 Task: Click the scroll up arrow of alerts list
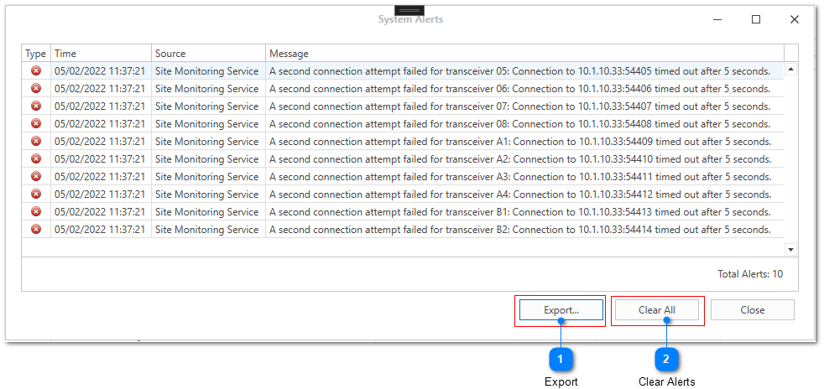[x=790, y=69]
